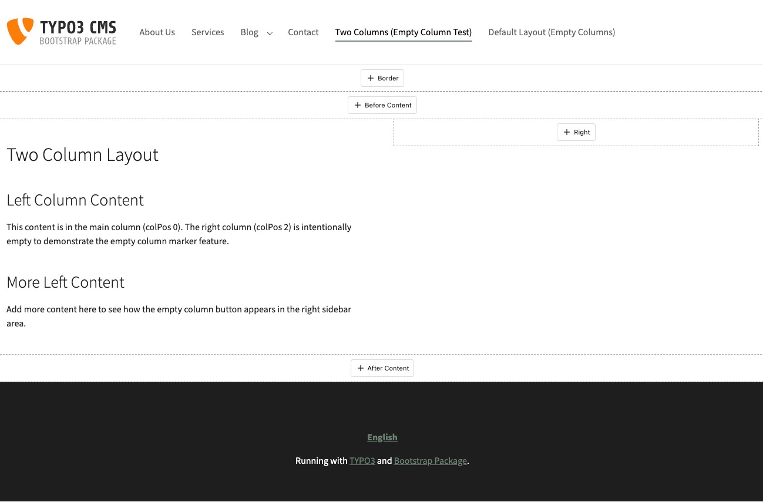Click the plus icon on After Content
The image size is (763, 502).
click(361, 368)
